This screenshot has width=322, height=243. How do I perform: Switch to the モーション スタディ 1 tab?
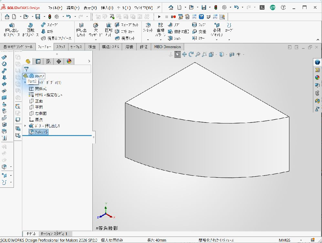pyautogui.click(x=54, y=234)
